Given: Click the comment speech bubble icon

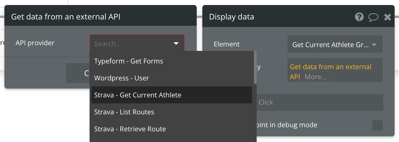Looking at the screenshot, I should point(373,17).
